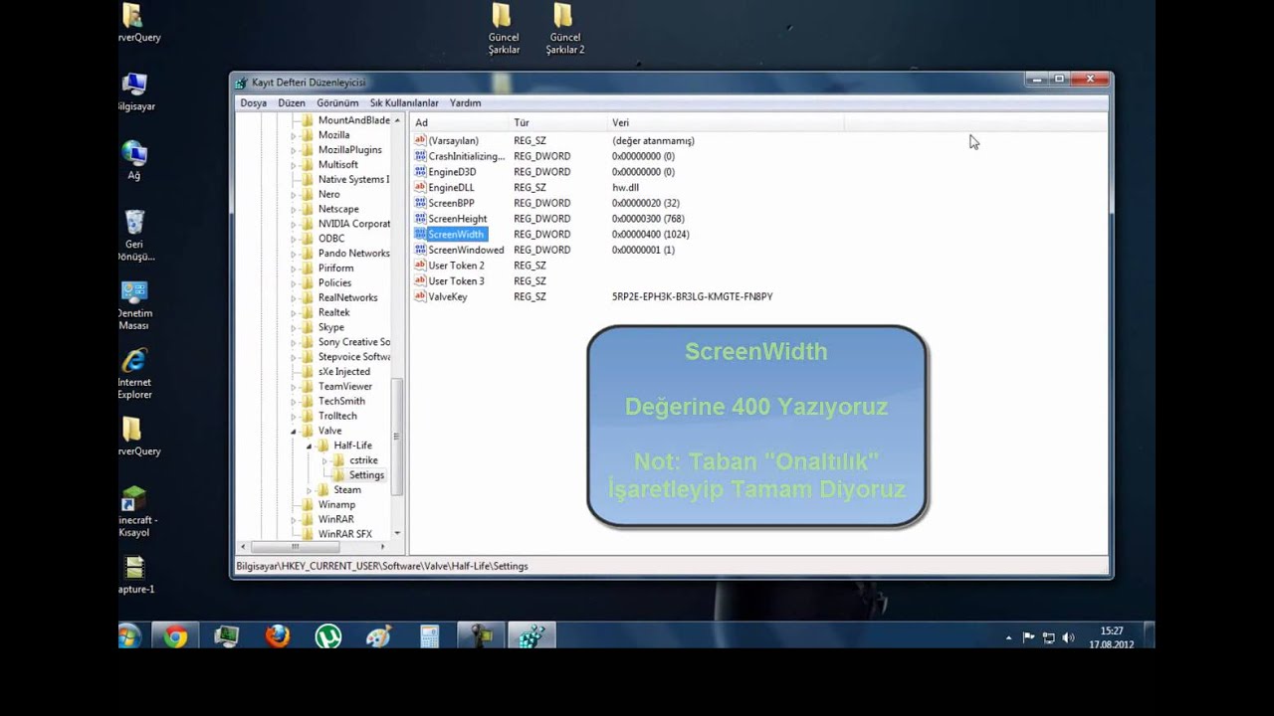The image size is (1274, 716).
Task: Open Geri Dönüşüm recycle bin on desktop
Action: tap(134, 235)
